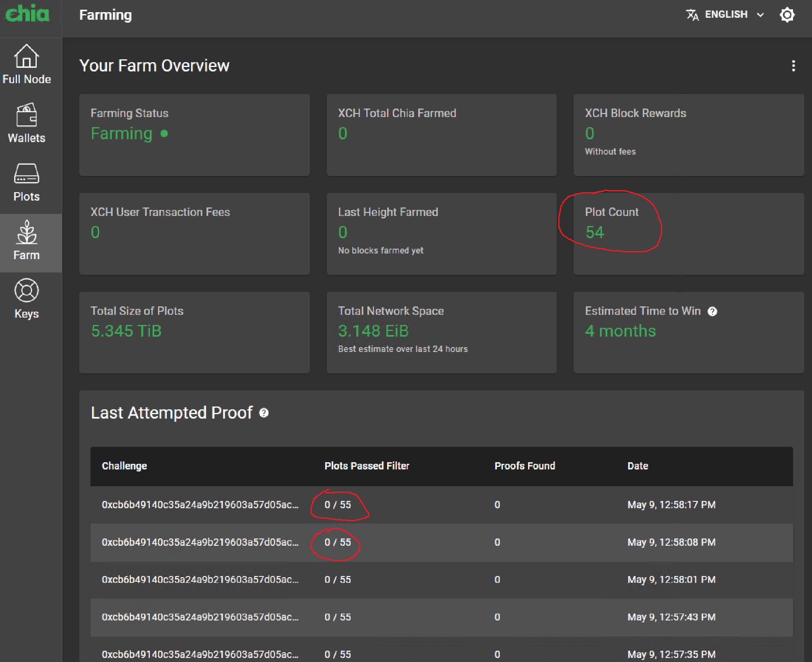Image resolution: width=812 pixels, height=662 pixels.
Task: Expand the language selector chevron
Action: tap(761, 15)
